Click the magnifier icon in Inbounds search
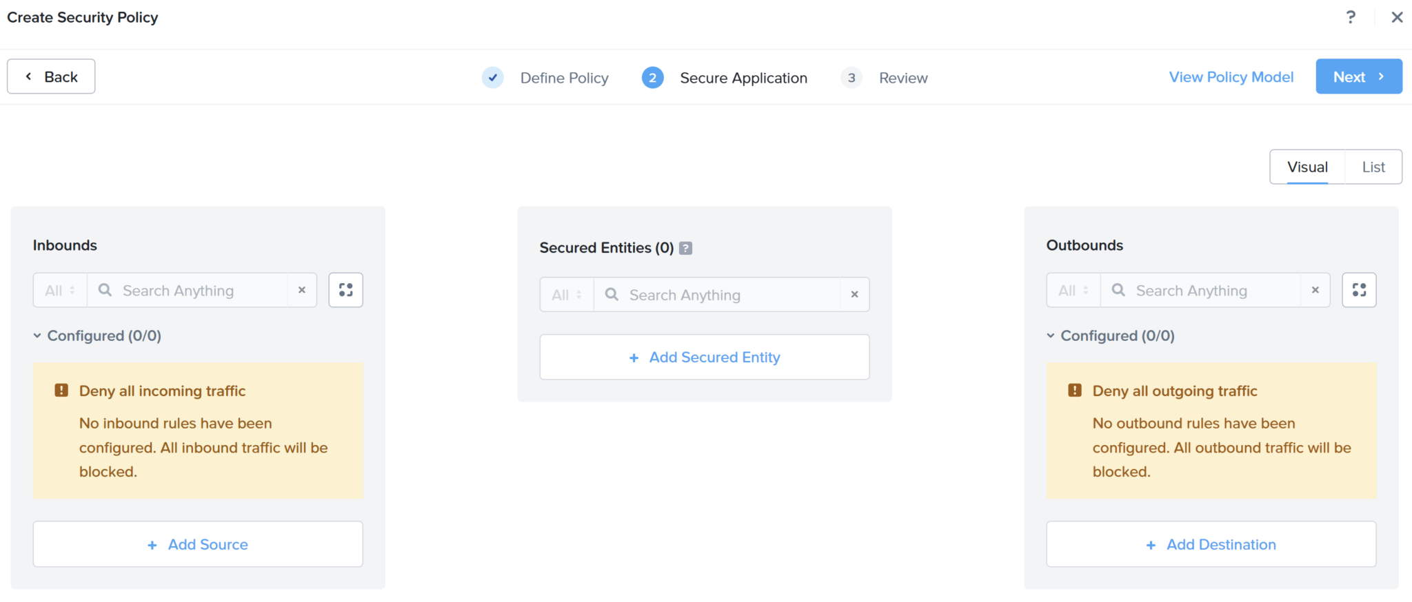 coord(104,290)
